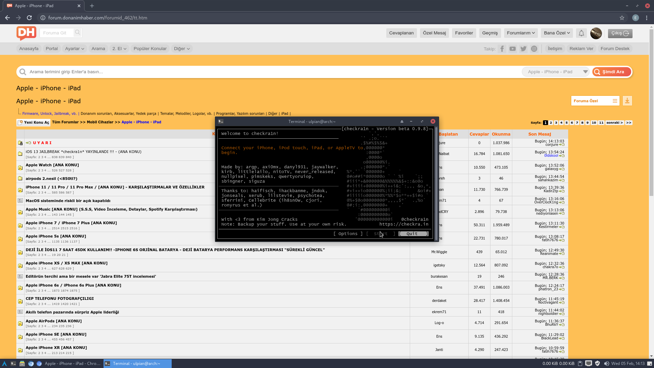Click the orange download icon beside Foruma Özel

[627, 101]
